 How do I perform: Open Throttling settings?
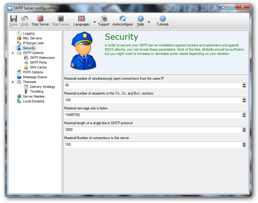click(37, 92)
